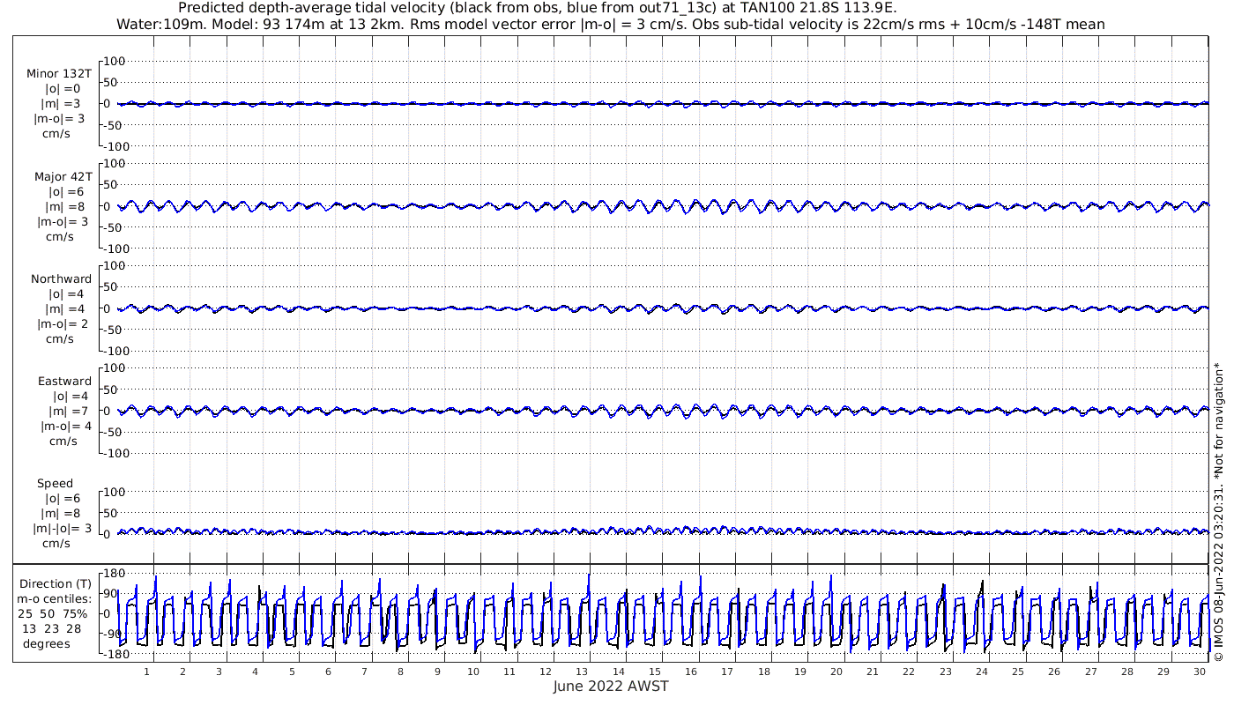Select the 'Major 42T' panel label
Viewport: 1234px width, 705px height.
[x=63, y=176]
